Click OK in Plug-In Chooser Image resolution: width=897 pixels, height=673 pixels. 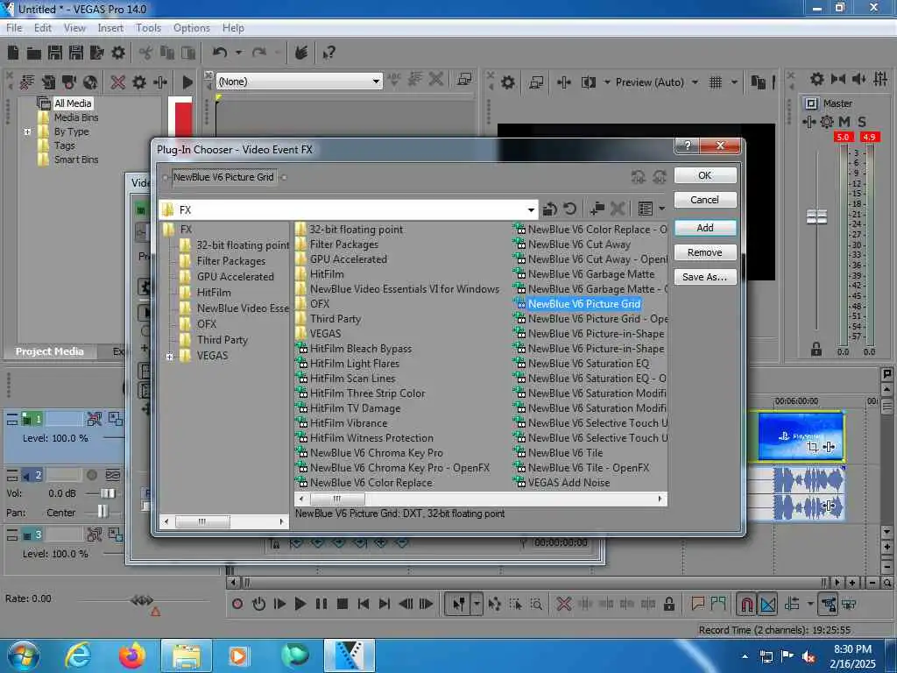tap(705, 175)
